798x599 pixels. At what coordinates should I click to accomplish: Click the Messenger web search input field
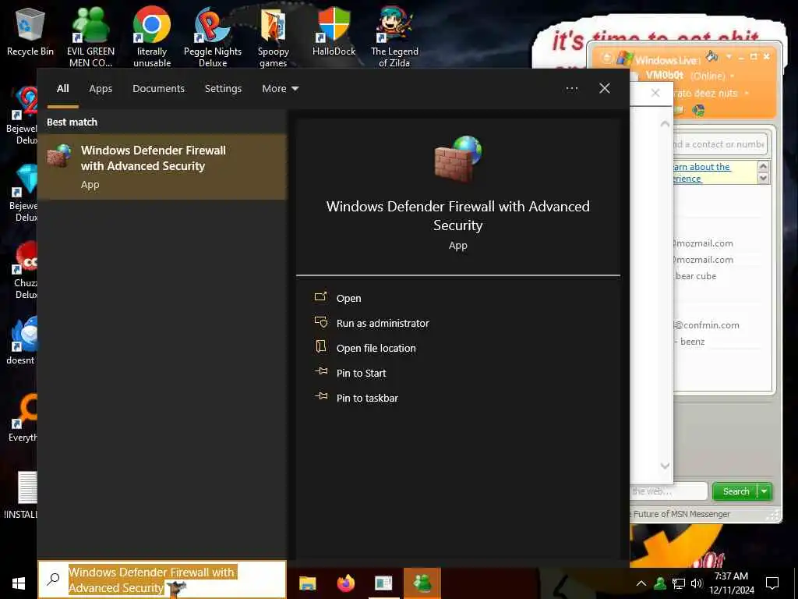[668, 491]
